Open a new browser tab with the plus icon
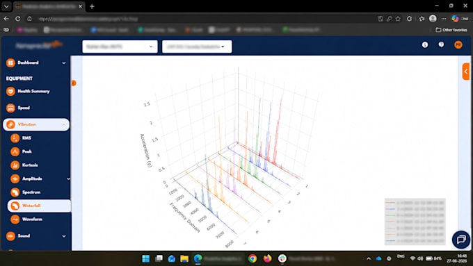473x266 pixels. pos(92,6)
